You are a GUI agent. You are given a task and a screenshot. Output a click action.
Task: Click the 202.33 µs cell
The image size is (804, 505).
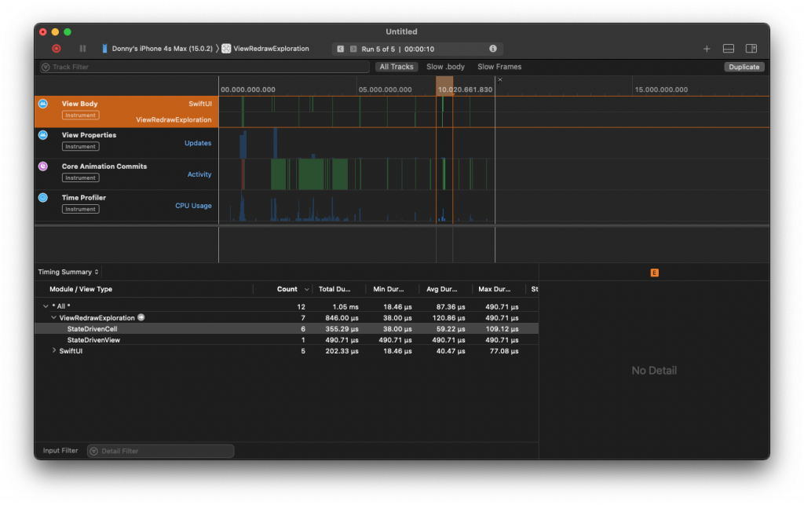click(x=342, y=351)
